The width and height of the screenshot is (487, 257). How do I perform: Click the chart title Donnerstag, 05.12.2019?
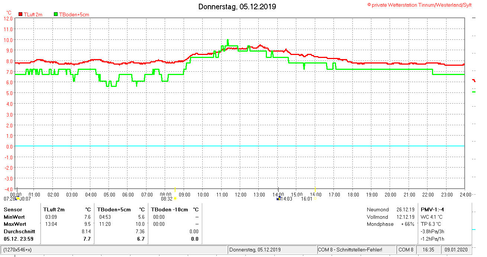pos(237,7)
